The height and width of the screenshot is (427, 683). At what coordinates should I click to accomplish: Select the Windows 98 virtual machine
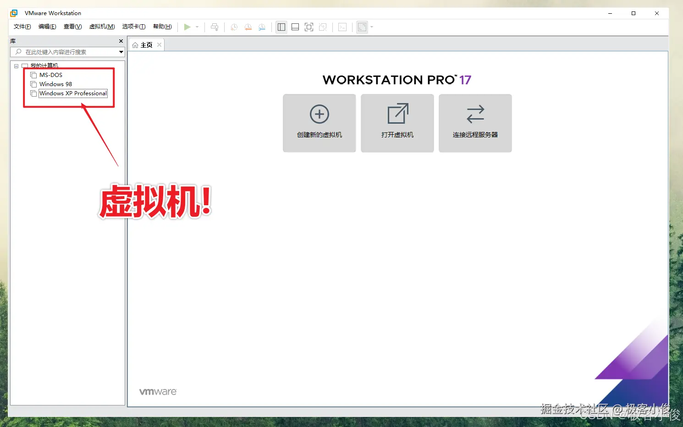click(55, 84)
